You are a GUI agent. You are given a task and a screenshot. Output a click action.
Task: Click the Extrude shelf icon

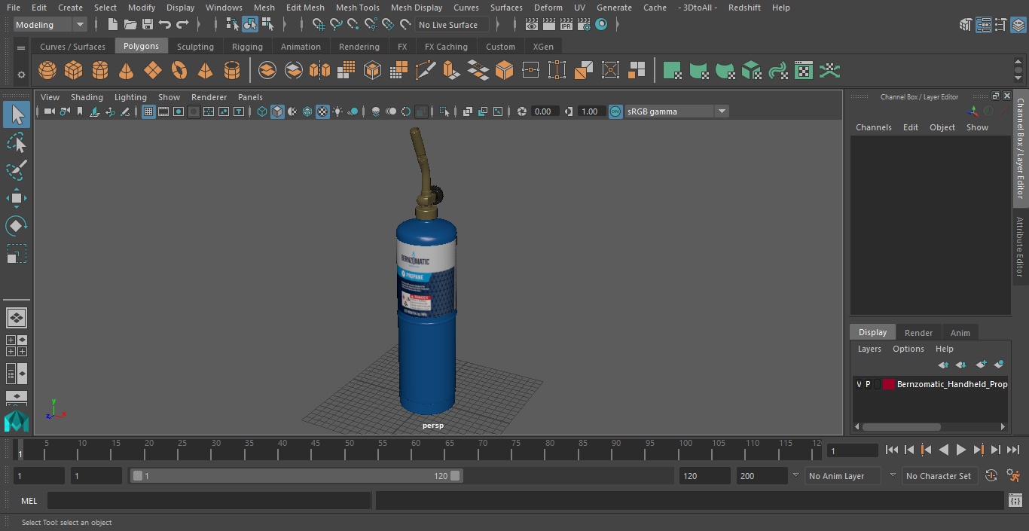[x=451, y=71]
